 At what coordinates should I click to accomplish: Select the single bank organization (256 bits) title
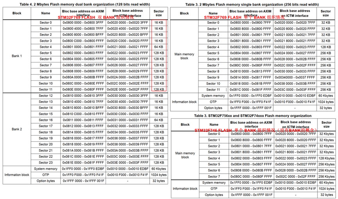(x=252, y=5)
